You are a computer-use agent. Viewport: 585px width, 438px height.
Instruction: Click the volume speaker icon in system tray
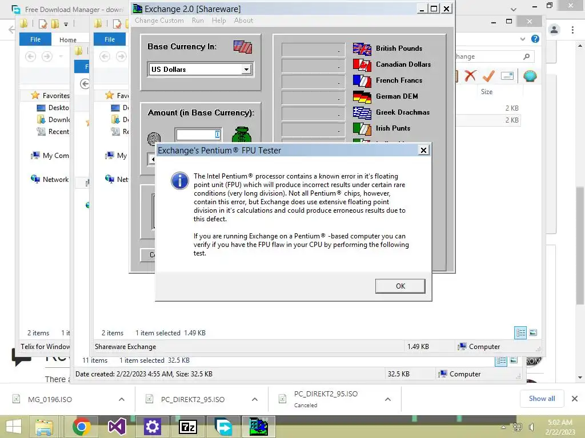click(531, 427)
